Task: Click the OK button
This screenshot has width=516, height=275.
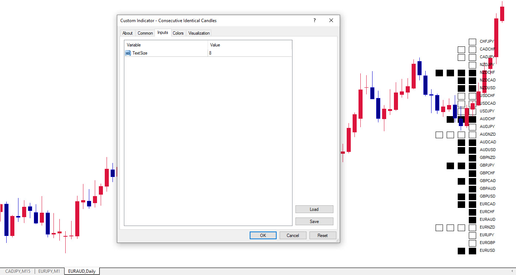Action: 263,236
